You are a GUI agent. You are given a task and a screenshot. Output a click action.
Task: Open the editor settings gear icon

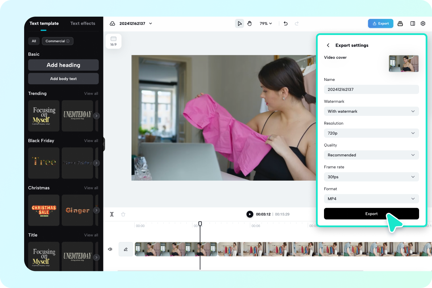pos(423,23)
